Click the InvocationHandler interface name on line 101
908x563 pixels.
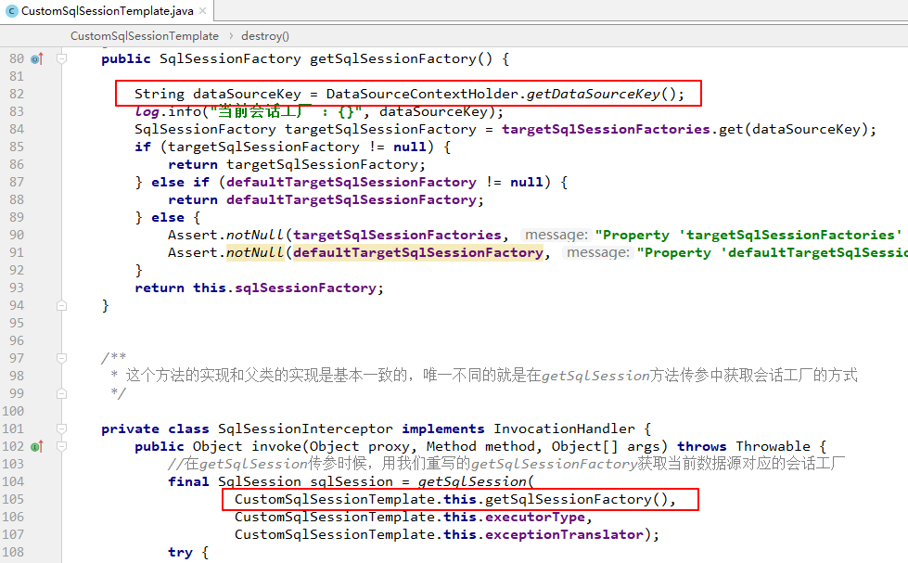pyautogui.click(x=564, y=429)
